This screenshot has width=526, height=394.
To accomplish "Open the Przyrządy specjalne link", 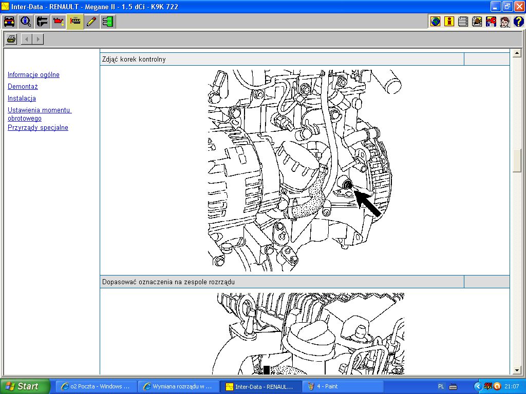I will point(38,128).
